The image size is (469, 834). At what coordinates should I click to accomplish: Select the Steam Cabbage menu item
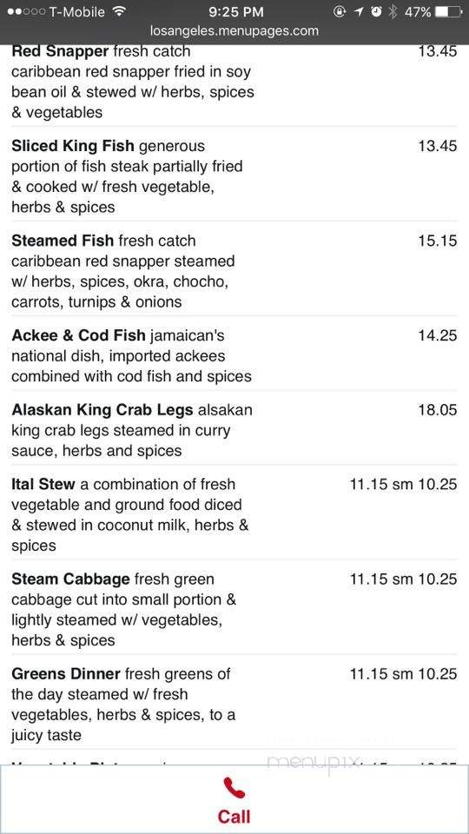[x=234, y=610]
